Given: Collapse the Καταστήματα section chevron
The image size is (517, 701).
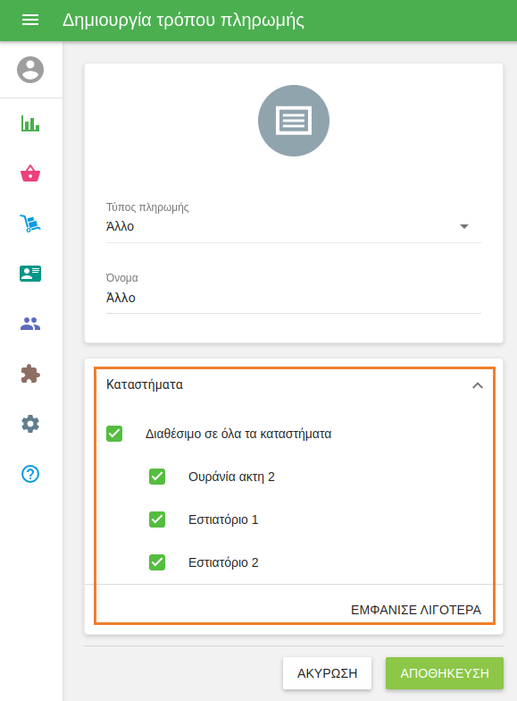Looking at the screenshot, I should click(x=478, y=385).
